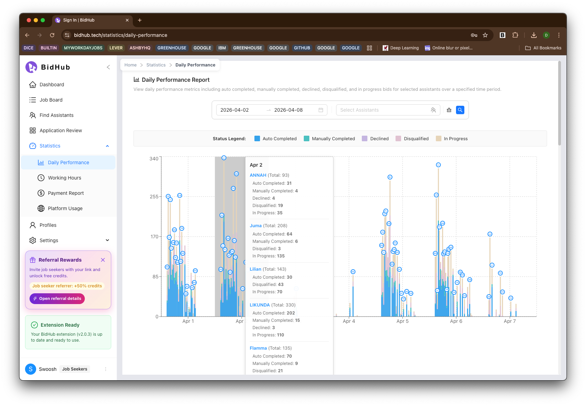Collapse sidebar with the left chevron
Screen dimensions: 586x406
coord(108,67)
